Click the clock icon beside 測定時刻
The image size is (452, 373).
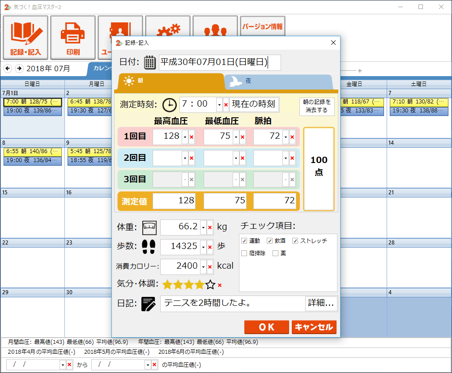[169, 105]
